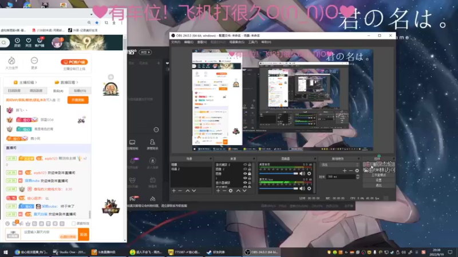Move the source down in OBS Sources panel
This screenshot has height=257, width=458.
coord(244,191)
